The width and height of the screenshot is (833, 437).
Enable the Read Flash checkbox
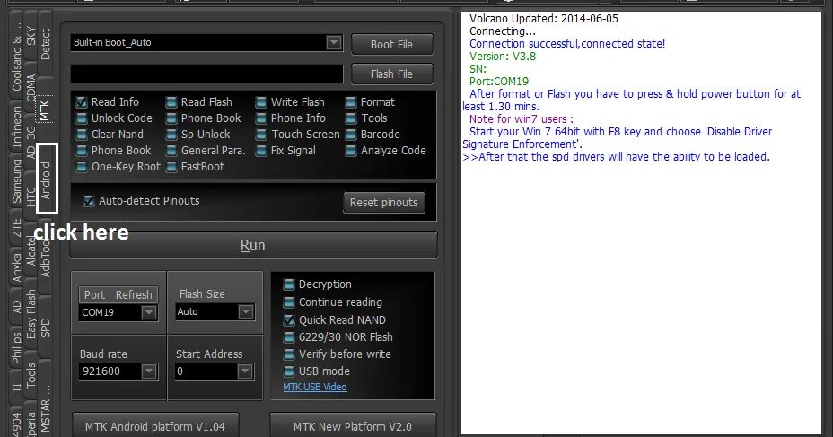[171, 102]
